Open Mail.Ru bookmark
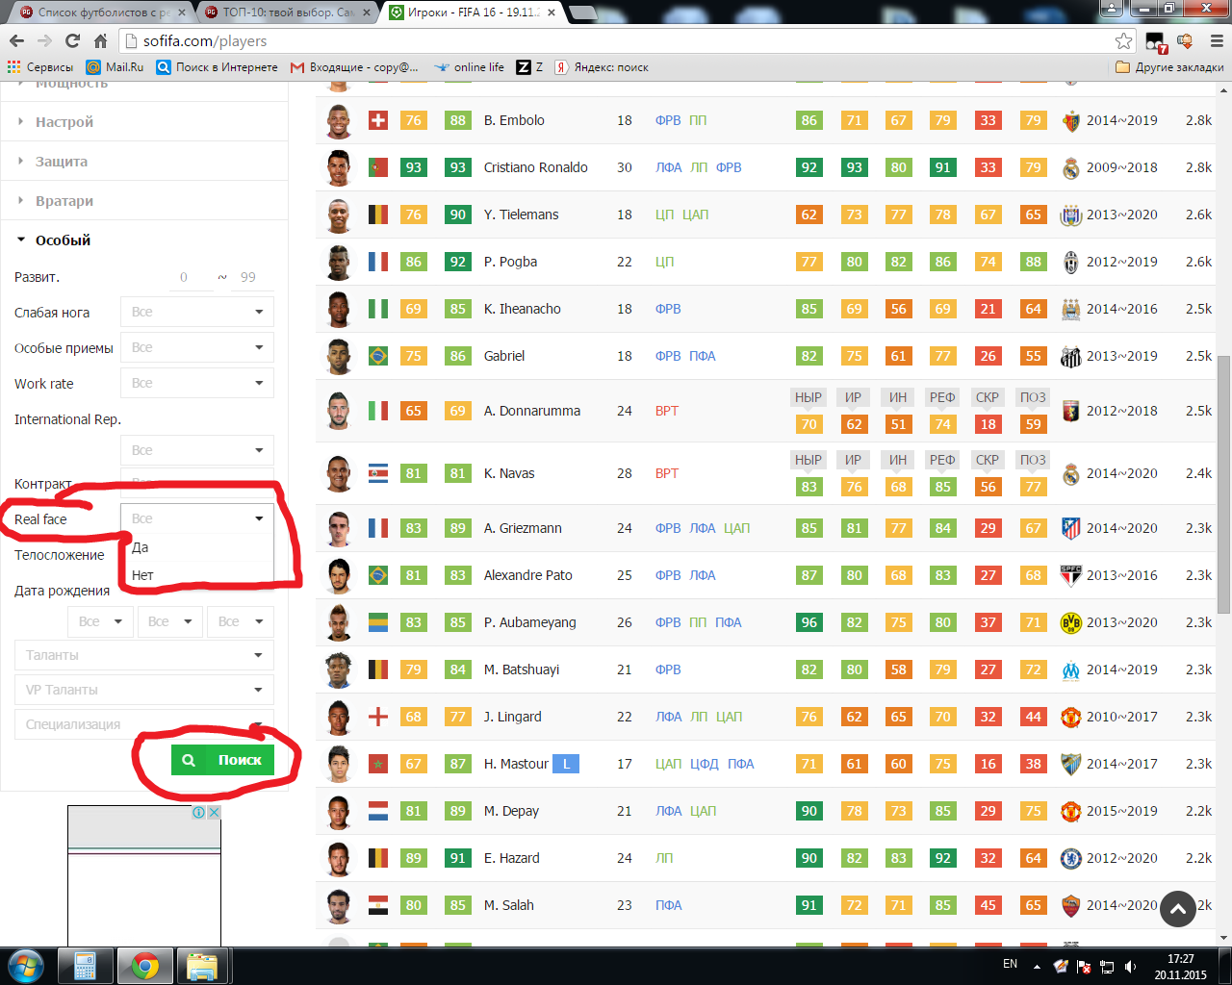Image resolution: width=1232 pixels, height=985 pixels. click(115, 67)
